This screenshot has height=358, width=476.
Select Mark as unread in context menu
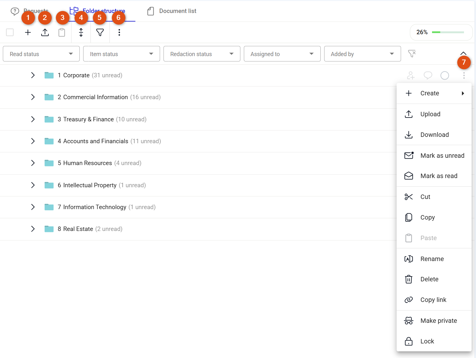click(434, 156)
